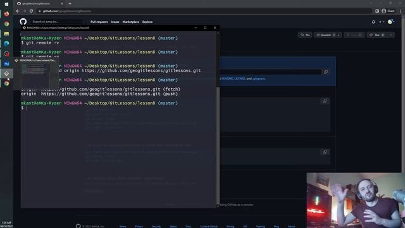This screenshot has height=228, width=405.
Task: Open the Terms footer link
Action: pyautogui.click(x=123, y=227)
